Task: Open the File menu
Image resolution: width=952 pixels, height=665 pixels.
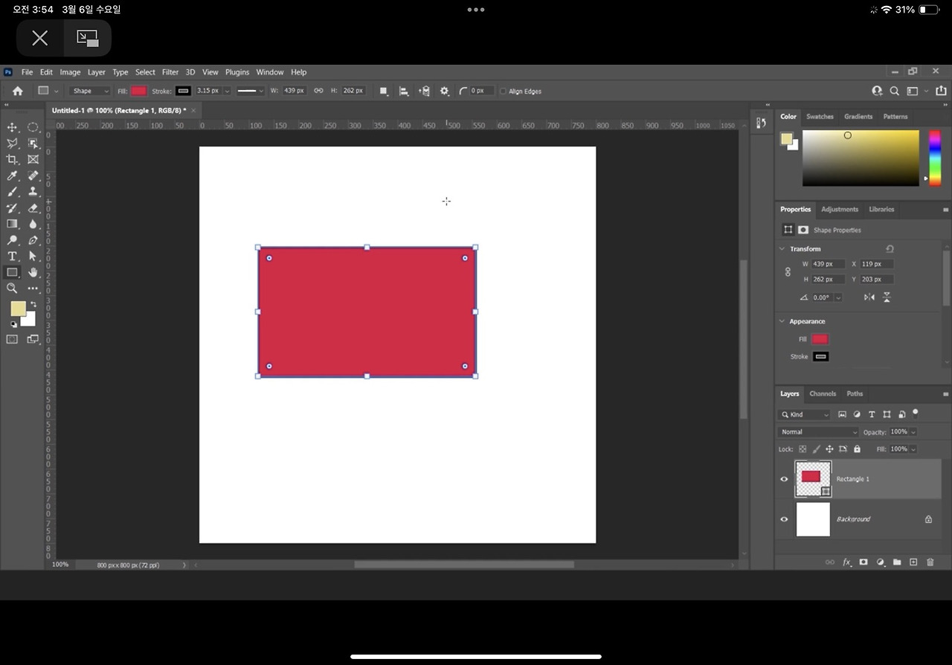Action: pyautogui.click(x=28, y=72)
